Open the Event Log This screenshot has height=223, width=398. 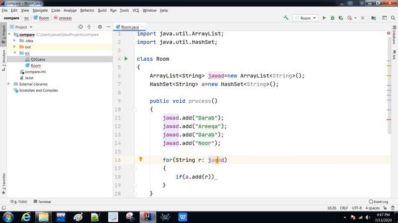pos(379,201)
